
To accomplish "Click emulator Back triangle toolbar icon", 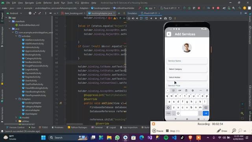I will pyautogui.click(x=151, y=19).
